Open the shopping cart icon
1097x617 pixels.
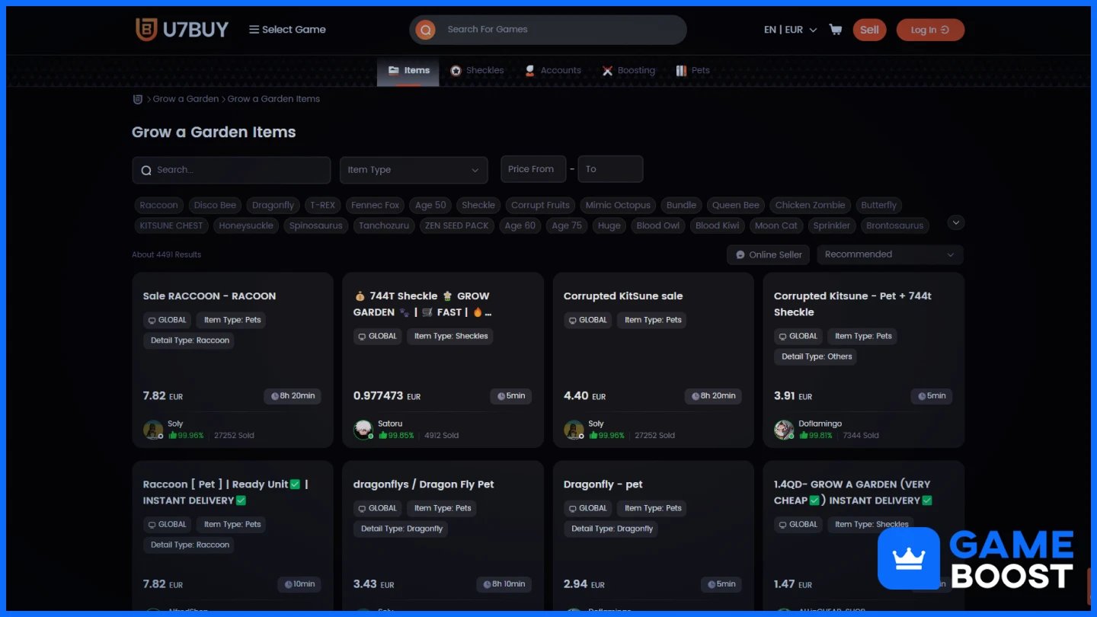pos(835,30)
